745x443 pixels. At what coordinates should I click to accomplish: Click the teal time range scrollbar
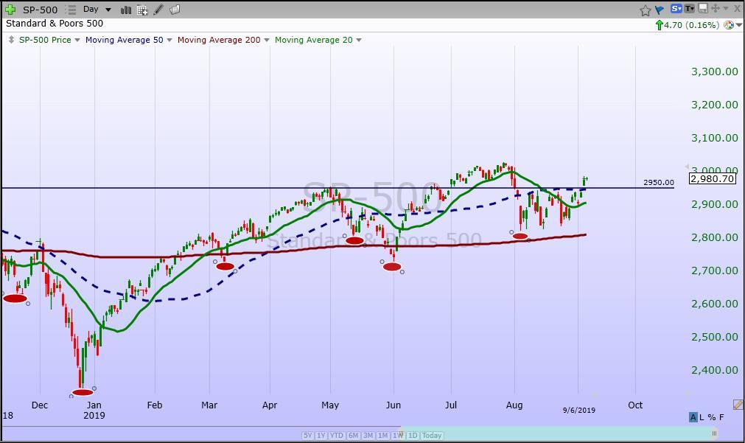[559, 433]
